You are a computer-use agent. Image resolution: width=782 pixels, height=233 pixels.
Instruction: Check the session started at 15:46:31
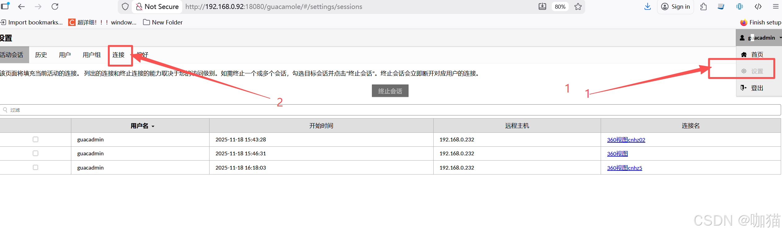(36, 153)
